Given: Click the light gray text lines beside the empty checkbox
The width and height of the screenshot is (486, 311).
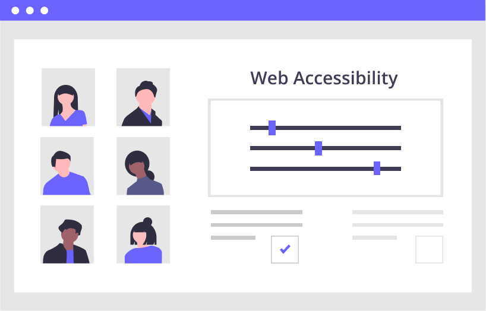Looking at the screenshot, I should click(397, 225).
